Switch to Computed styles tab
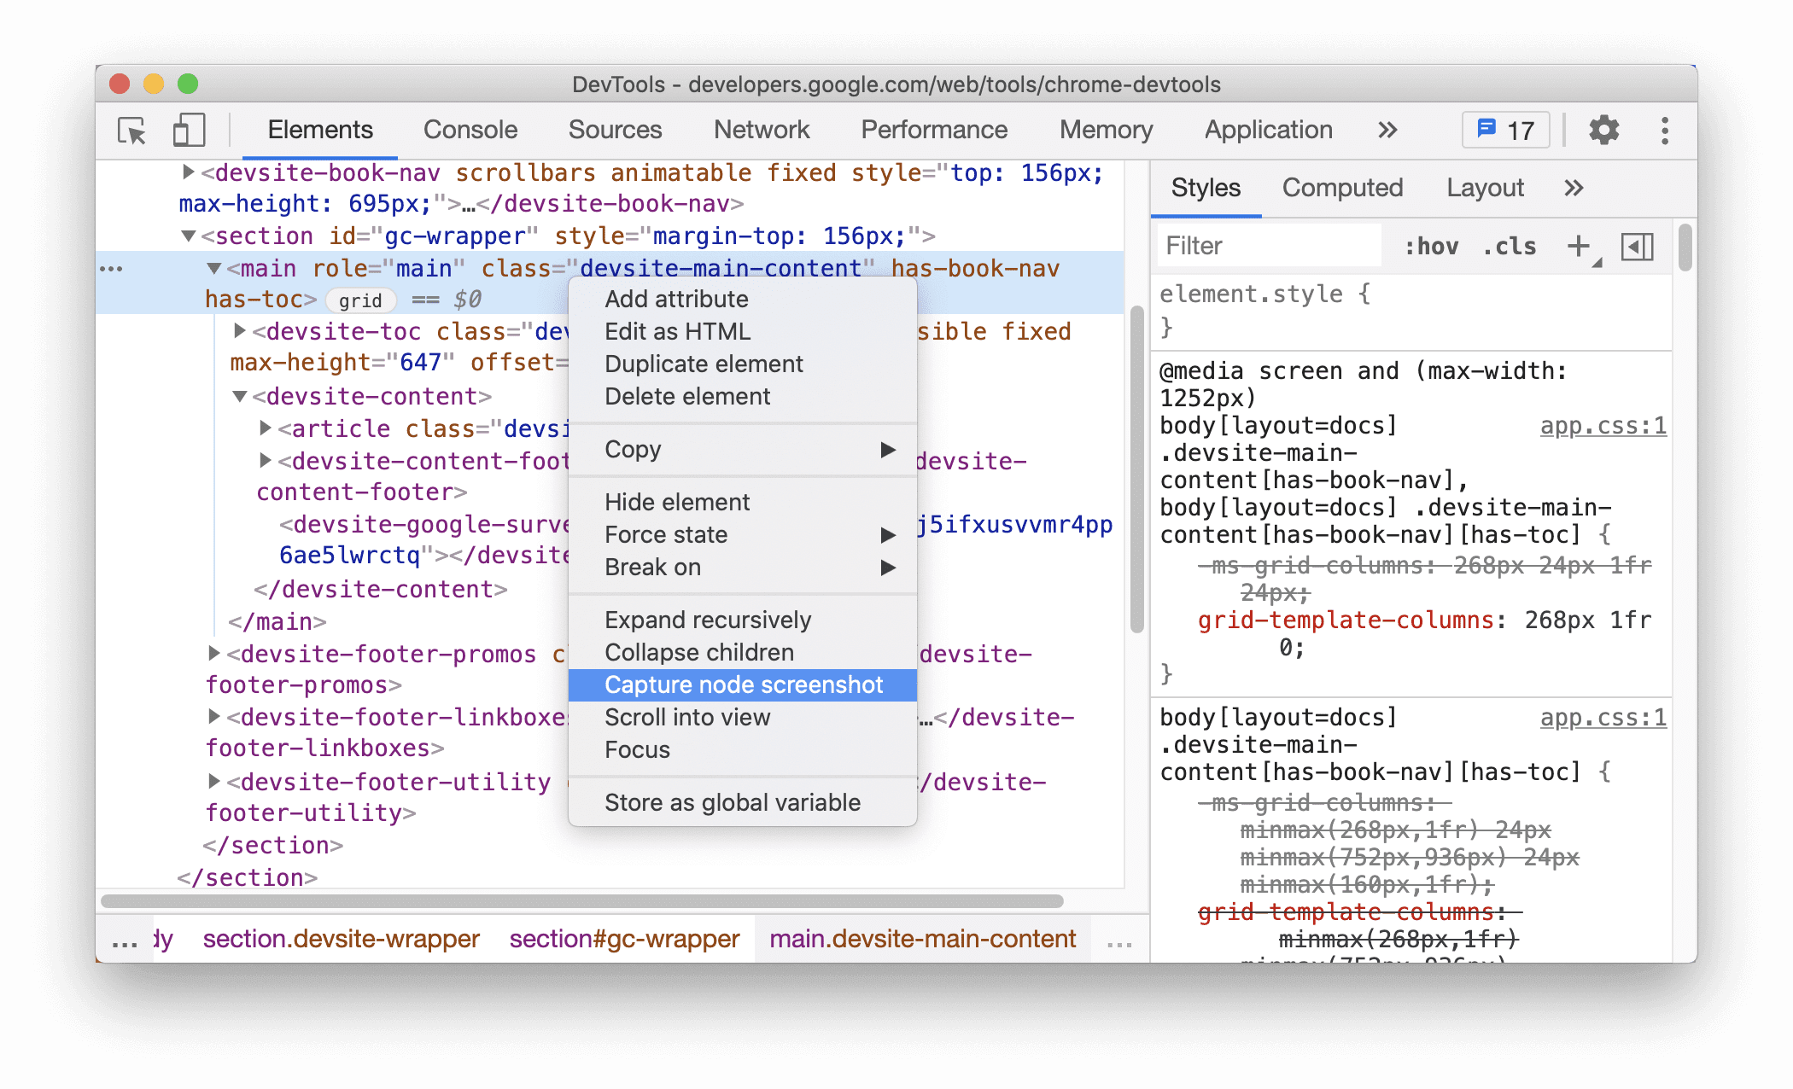This screenshot has height=1089, width=1793. pyautogui.click(x=1342, y=188)
